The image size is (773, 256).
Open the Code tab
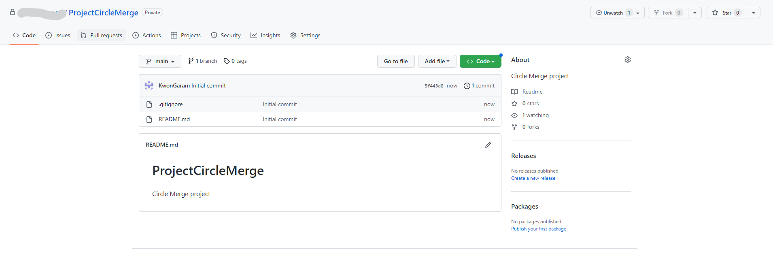(24, 35)
